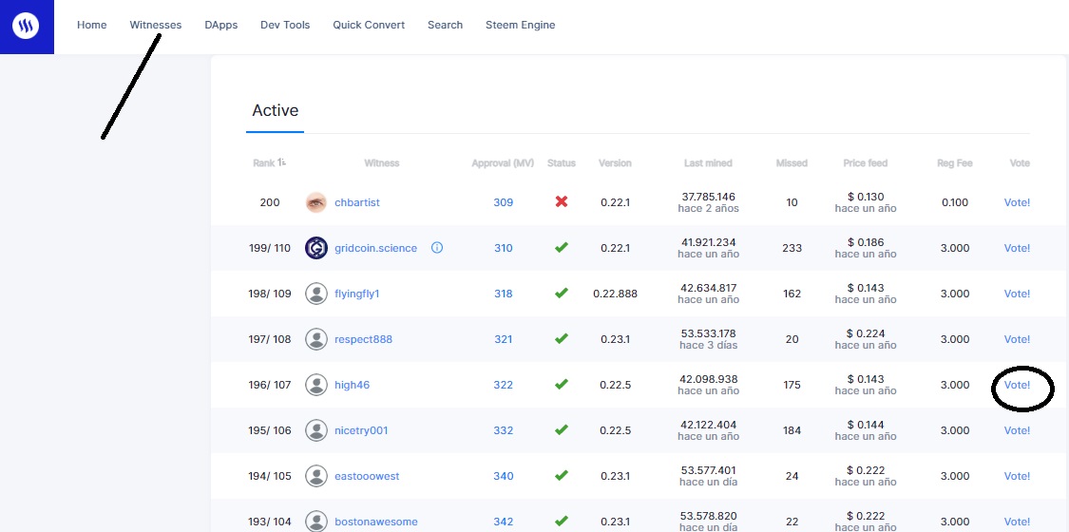Click the gridcoin.science avatar logo
This screenshot has width=1069, height=532.
pyautogui.click(x=315, y=248)
